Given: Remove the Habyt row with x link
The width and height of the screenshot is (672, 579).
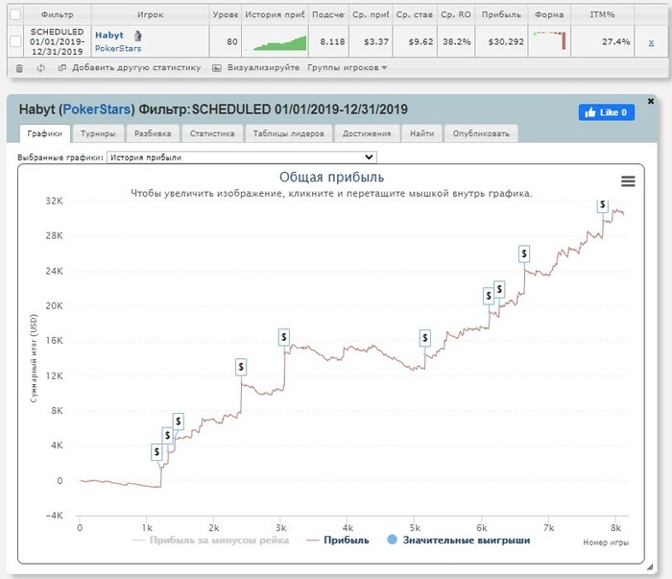Looking at the screenshot, I should pos(651,42).
